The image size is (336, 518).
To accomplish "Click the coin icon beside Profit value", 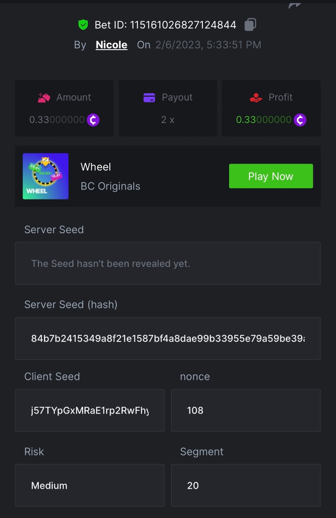I will (300, 120).
